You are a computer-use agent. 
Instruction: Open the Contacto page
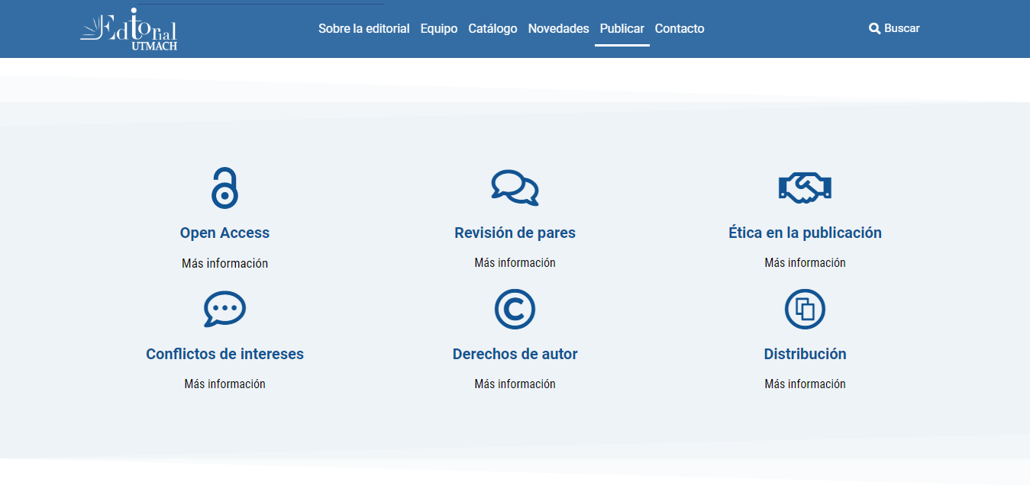tap(680, 28)
